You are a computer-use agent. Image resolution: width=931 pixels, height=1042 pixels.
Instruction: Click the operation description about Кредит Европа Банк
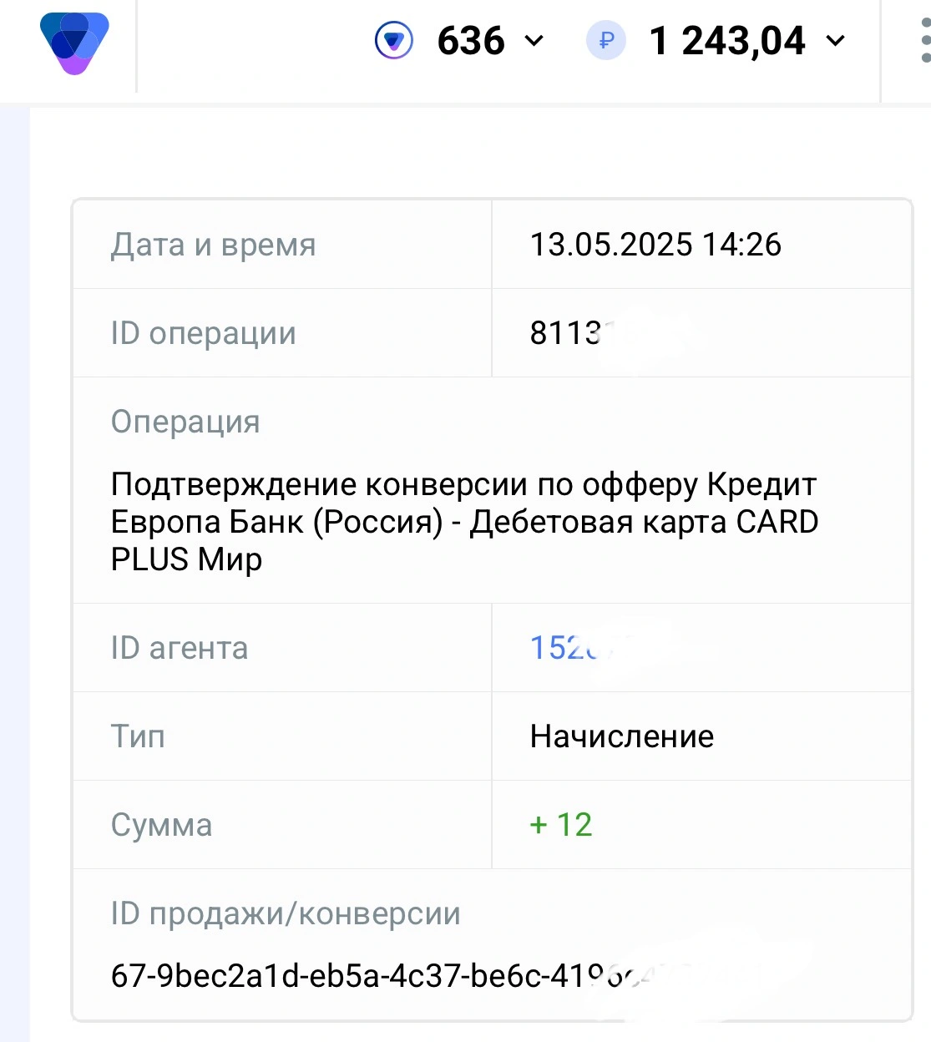(x=464, y=522)
